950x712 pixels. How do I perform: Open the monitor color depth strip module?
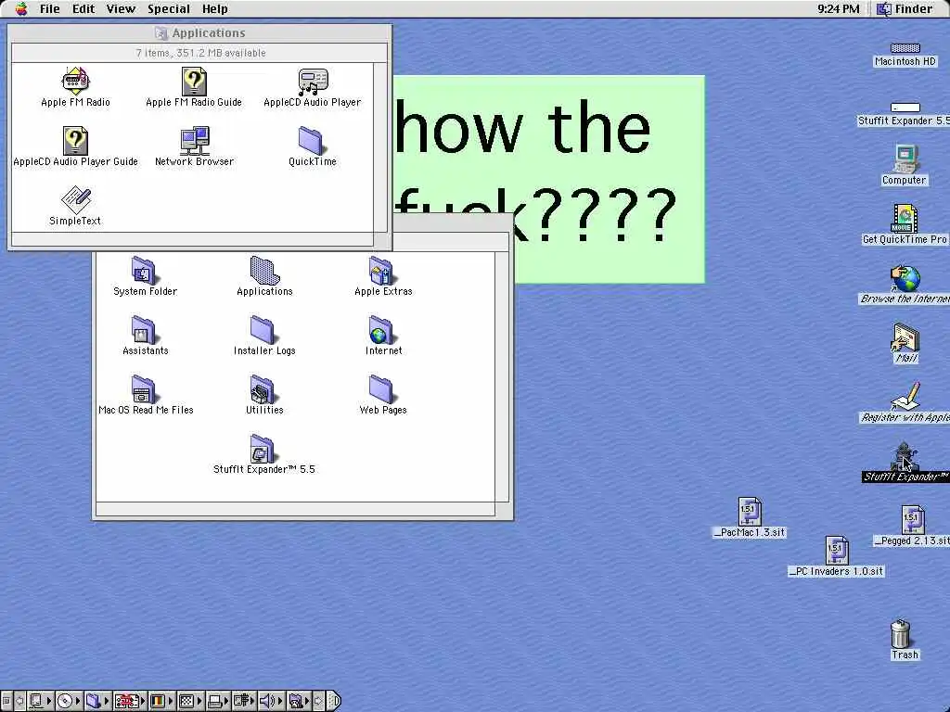tap(161, 701)
